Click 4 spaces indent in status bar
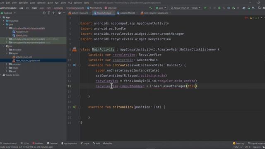Screen dimensions: 265x149 tap(256, 147)
